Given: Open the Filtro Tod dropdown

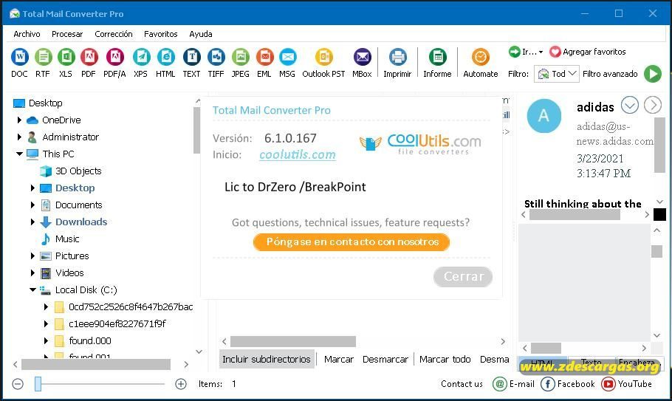Looking at the screenshot, I should [x=557, y=74].
